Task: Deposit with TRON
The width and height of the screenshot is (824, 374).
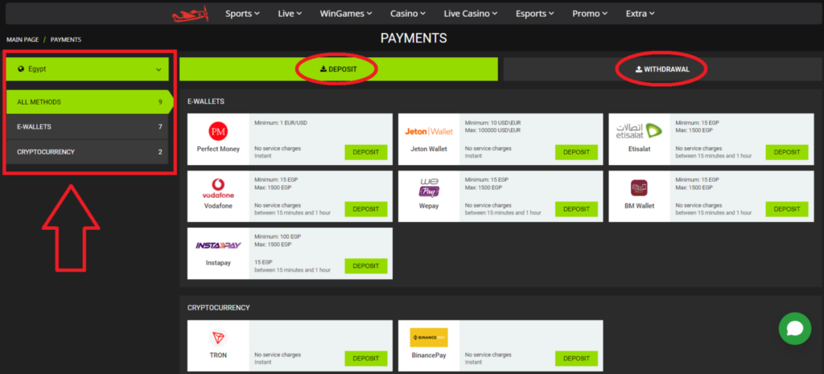Action: pyautogui.click(x=366, y=358)
